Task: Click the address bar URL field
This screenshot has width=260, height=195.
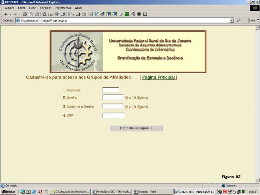Action: point(124,21)
